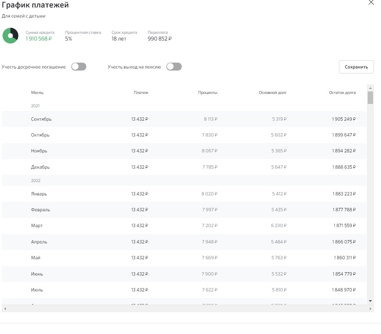Click July principal value 5 810 ₽
This screenshot has width=381, height=334.
click(279, 290)
